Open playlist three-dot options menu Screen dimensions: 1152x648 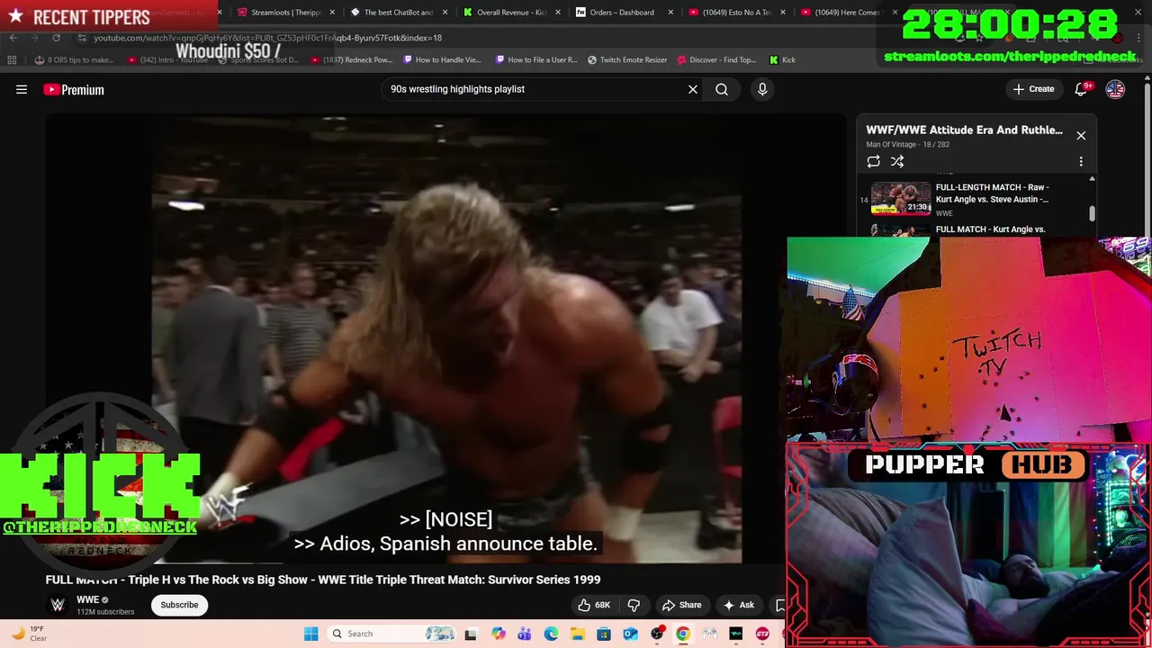[1081, 161]
